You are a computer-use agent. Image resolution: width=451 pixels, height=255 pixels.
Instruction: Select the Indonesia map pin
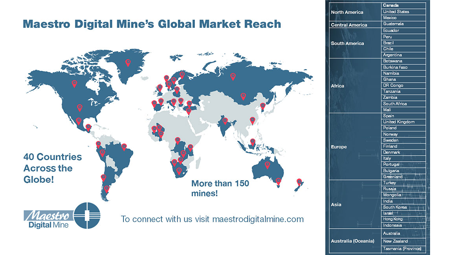pyautogui.click(x=253, y=142)
